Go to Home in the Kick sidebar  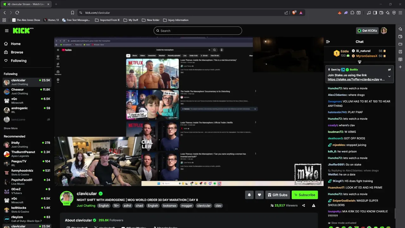27,44
